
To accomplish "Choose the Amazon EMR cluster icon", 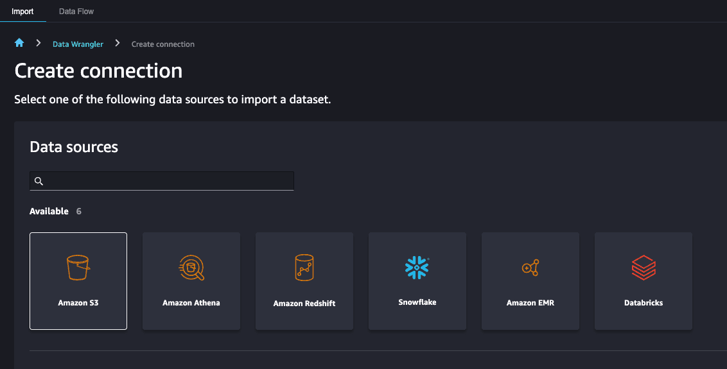I will pos(530,268).
